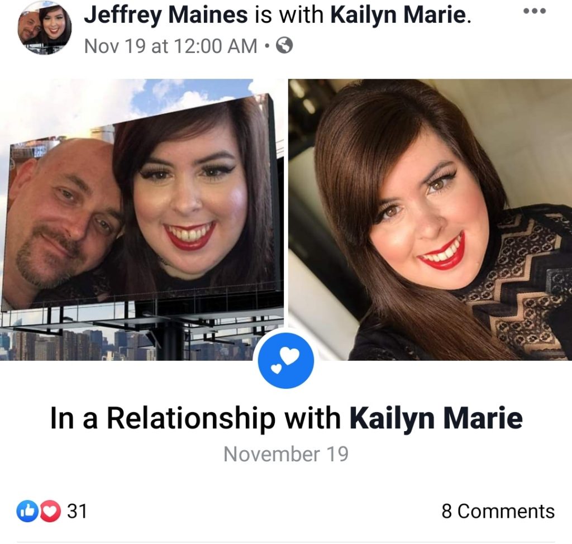572x544 pixels.
Task: Click the In a Relationship with text
Action: [195, 418]
